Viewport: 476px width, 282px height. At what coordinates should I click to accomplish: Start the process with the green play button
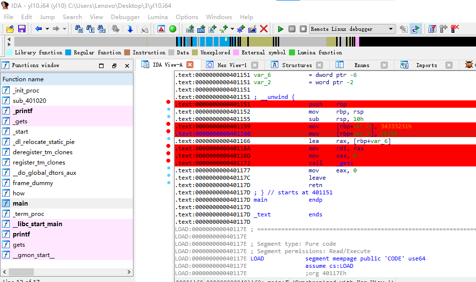(281, 29)
